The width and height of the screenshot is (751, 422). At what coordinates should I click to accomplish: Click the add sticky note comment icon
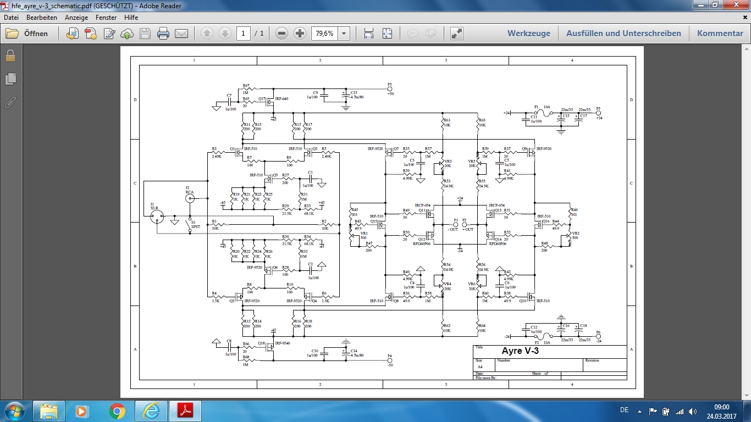click(x=412, y=34)
